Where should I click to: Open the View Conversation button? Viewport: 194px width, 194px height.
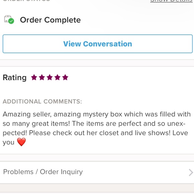pyautogui.click(x=98, y=44)
